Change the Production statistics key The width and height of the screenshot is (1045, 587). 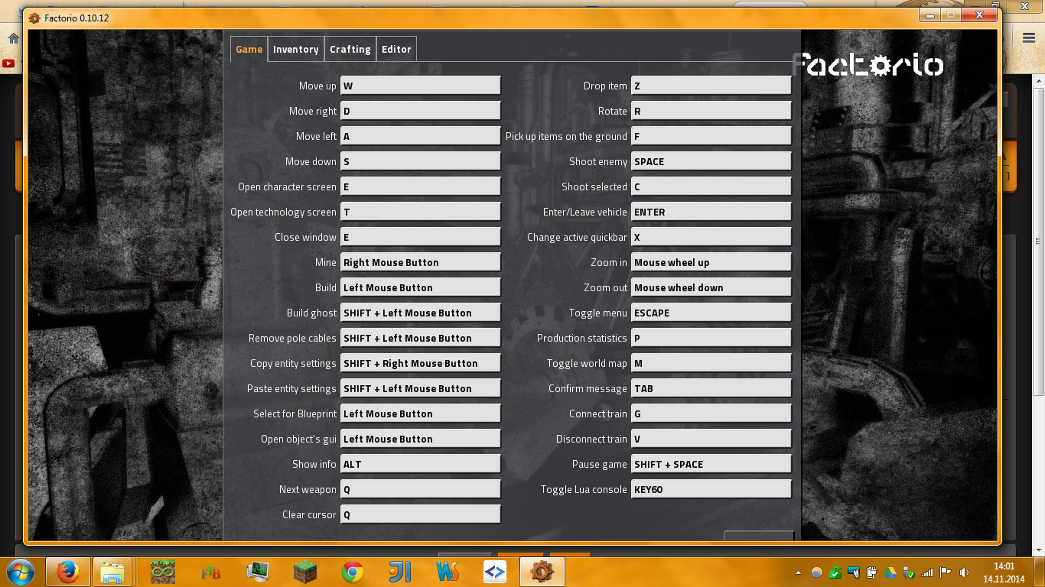tap(711, 338)
